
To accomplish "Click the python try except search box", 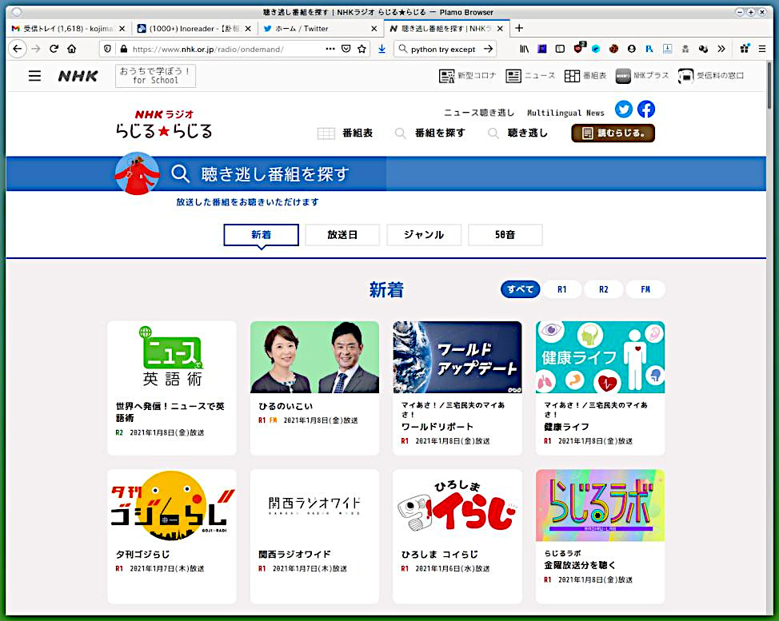I will click(x=443, y=49).
